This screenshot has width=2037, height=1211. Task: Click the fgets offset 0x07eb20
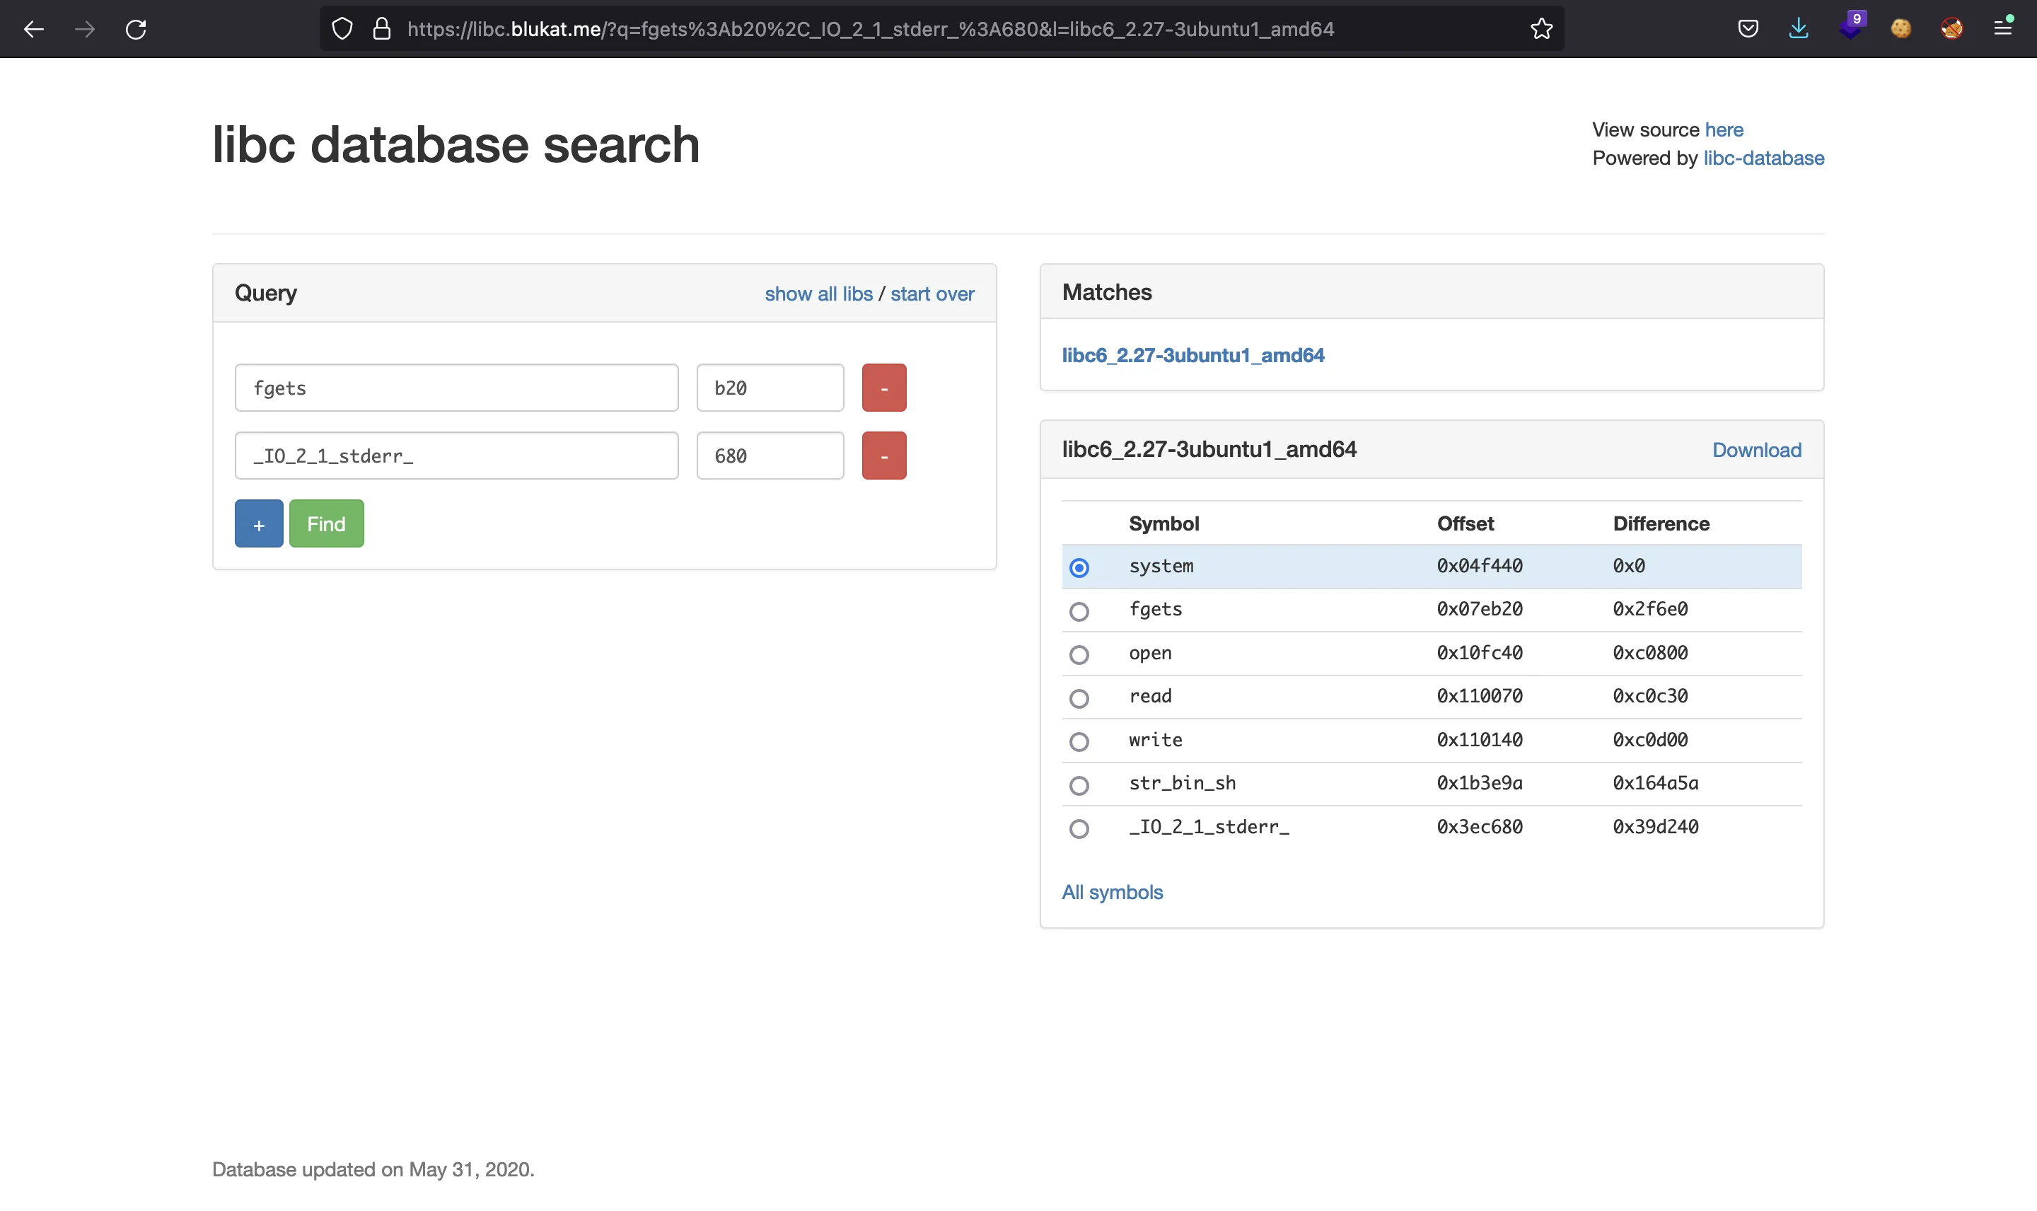pos(1479,609)
